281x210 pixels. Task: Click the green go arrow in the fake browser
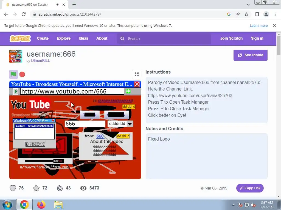(x=128, y=91)
